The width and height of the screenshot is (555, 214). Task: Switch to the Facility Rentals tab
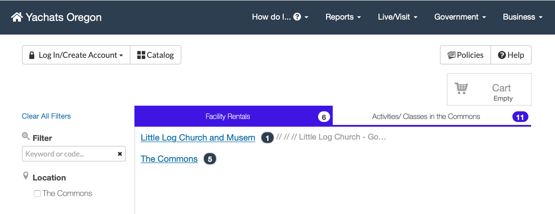228,116
